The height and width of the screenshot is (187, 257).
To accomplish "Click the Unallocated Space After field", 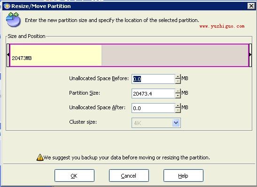I will click(154, 108).
